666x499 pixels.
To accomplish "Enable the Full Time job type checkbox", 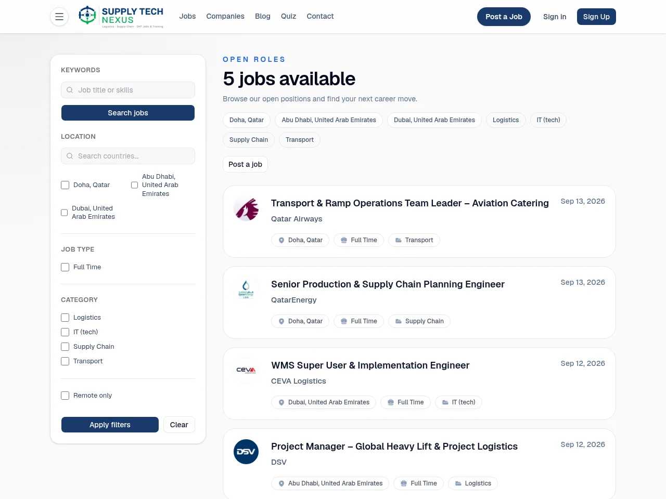I will 65,267.
